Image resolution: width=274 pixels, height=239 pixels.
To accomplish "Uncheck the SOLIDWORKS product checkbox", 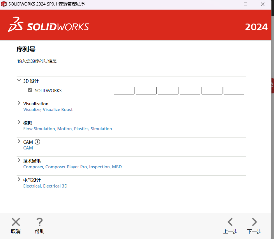I will (30, 90).
